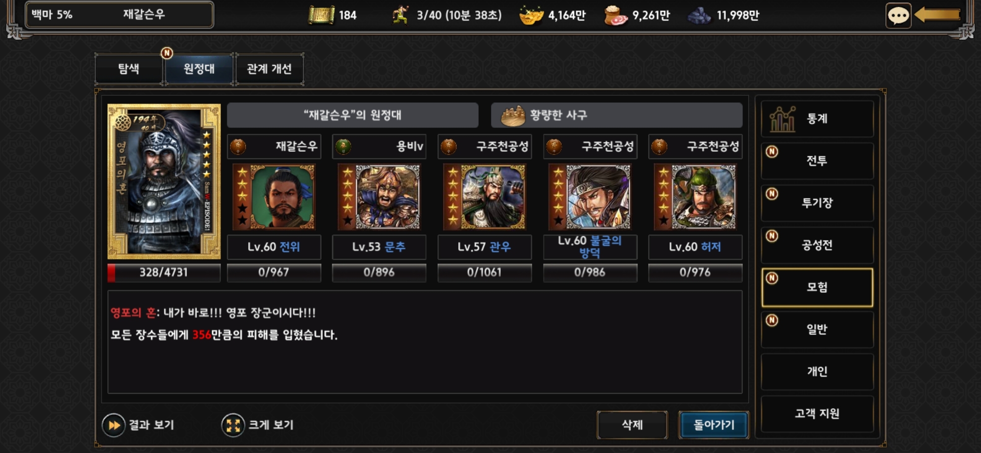The height and width of the screenshot is (453, 981).
Task: Switch to the 관계 개선 tab
Action: pyautogui.click(x=269, y=69)
